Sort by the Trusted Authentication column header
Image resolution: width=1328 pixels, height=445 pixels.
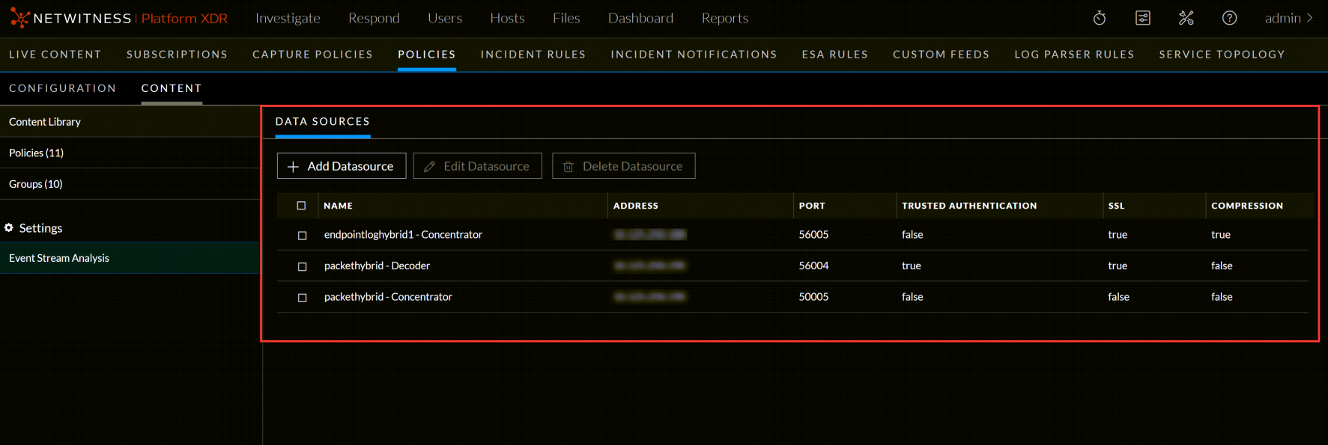(969, 206)
